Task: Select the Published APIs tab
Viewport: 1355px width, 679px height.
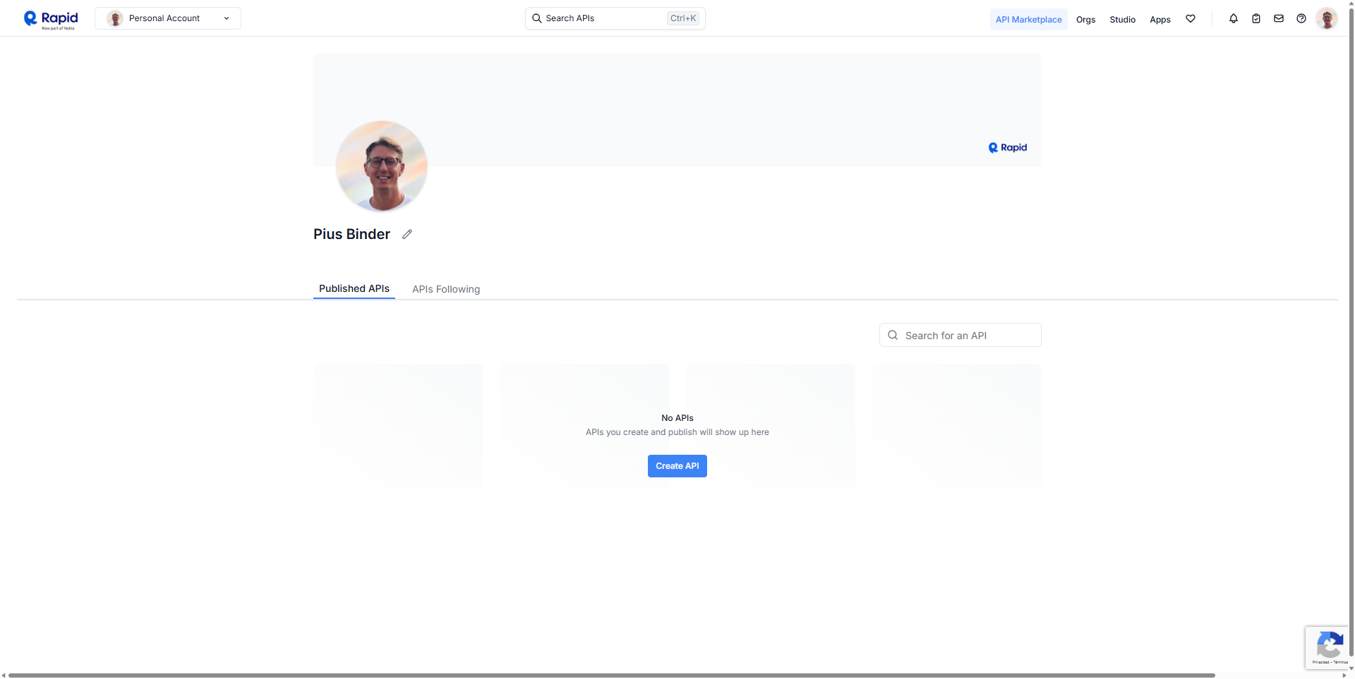Action: coord(354,288)
